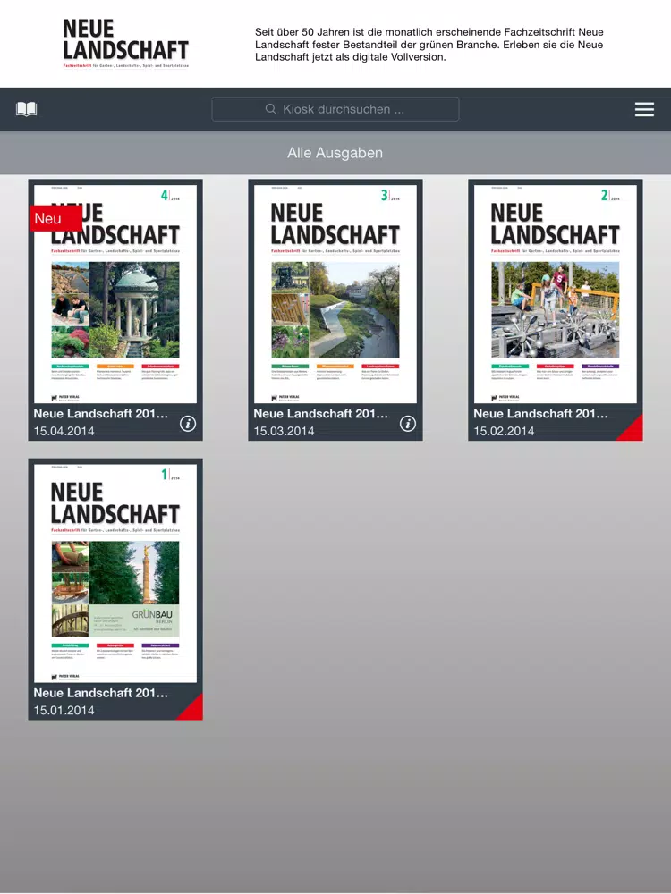
Task: Open the library book icon
Action: [26, 109]
